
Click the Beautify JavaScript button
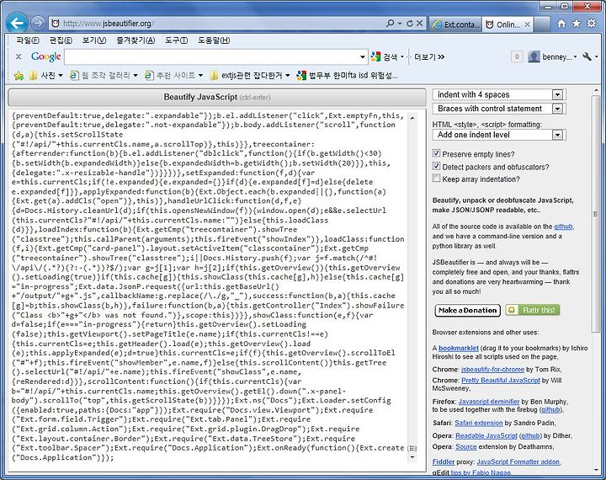[x=217, y=97]
